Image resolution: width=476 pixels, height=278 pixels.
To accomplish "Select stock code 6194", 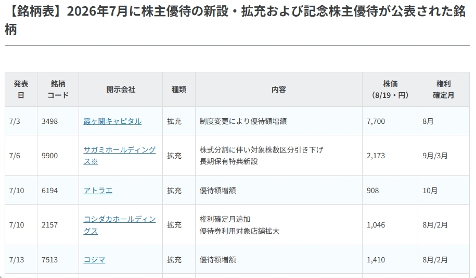I will tap(49, 191).
